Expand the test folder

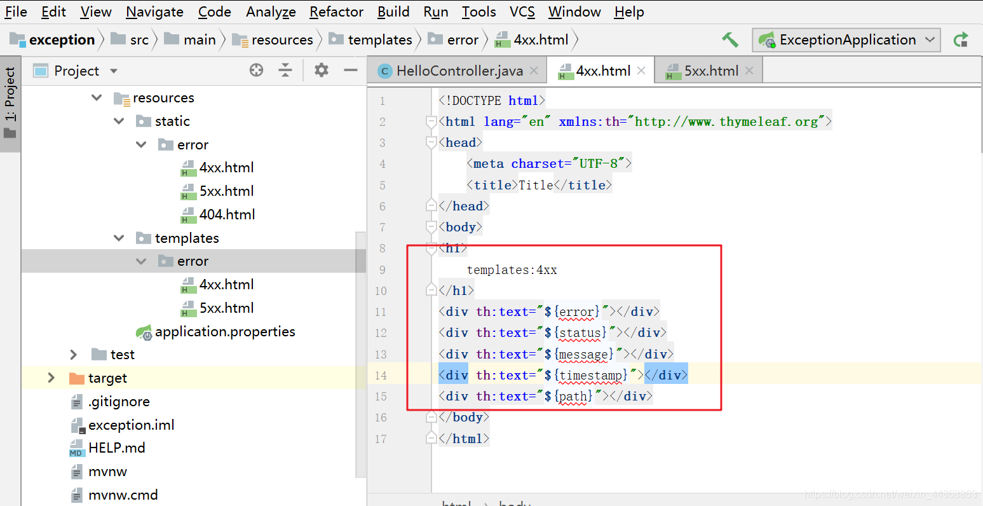click(x=74, y=355)
